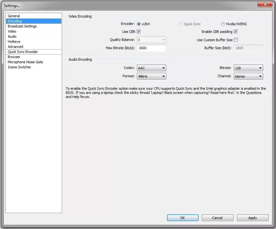Open the Browser plugin settings
276x229 pixels.
point(34,57)
